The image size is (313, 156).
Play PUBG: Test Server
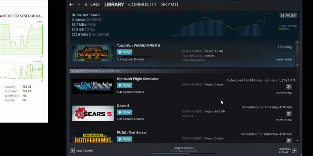[x=125, y=139]
